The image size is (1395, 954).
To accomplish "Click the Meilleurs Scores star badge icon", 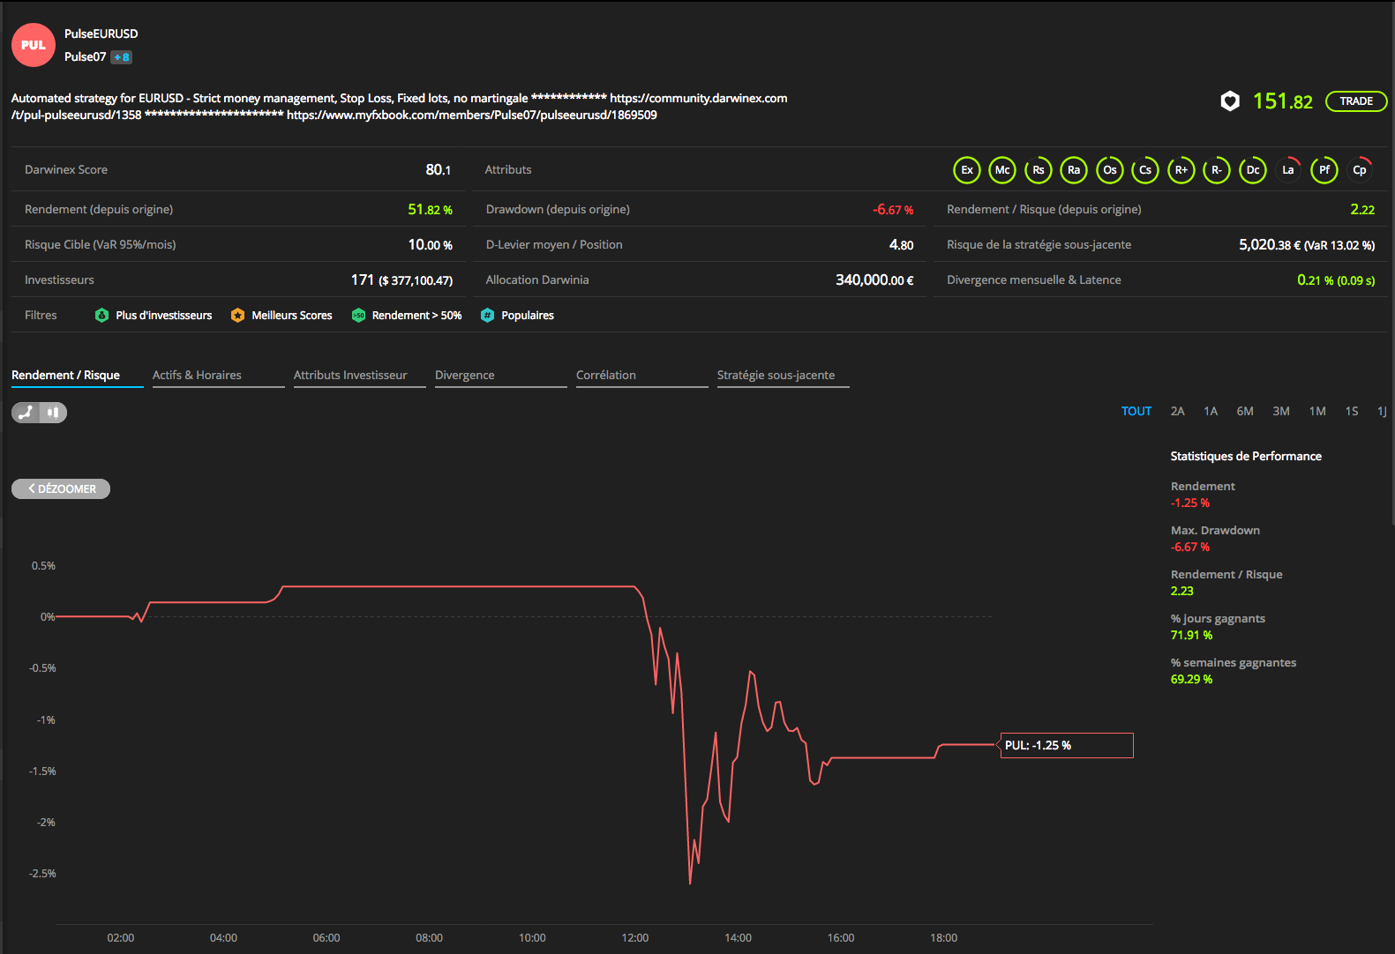I will click(x=237, y=315).
